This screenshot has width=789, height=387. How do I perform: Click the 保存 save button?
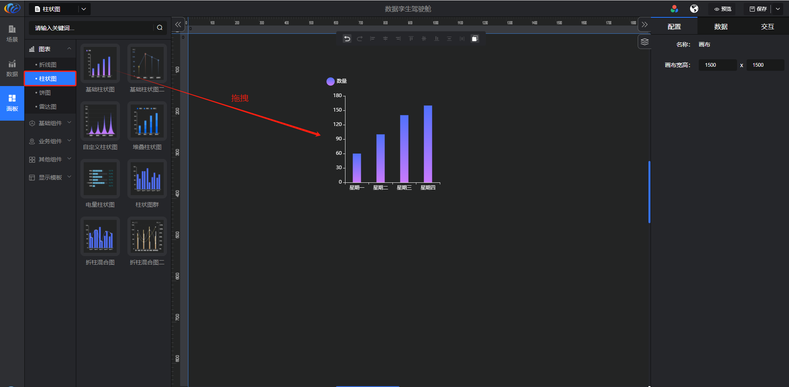click(x=758, y=9)
